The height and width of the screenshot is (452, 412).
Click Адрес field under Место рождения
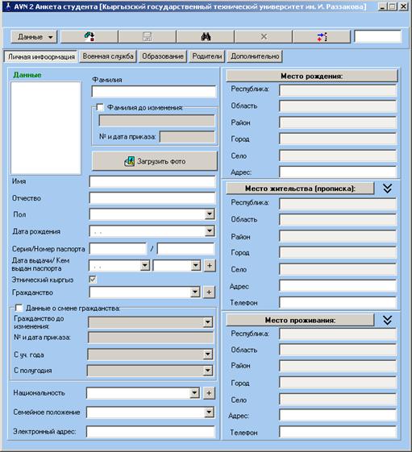pyautogui.click(x=338, y=172)
